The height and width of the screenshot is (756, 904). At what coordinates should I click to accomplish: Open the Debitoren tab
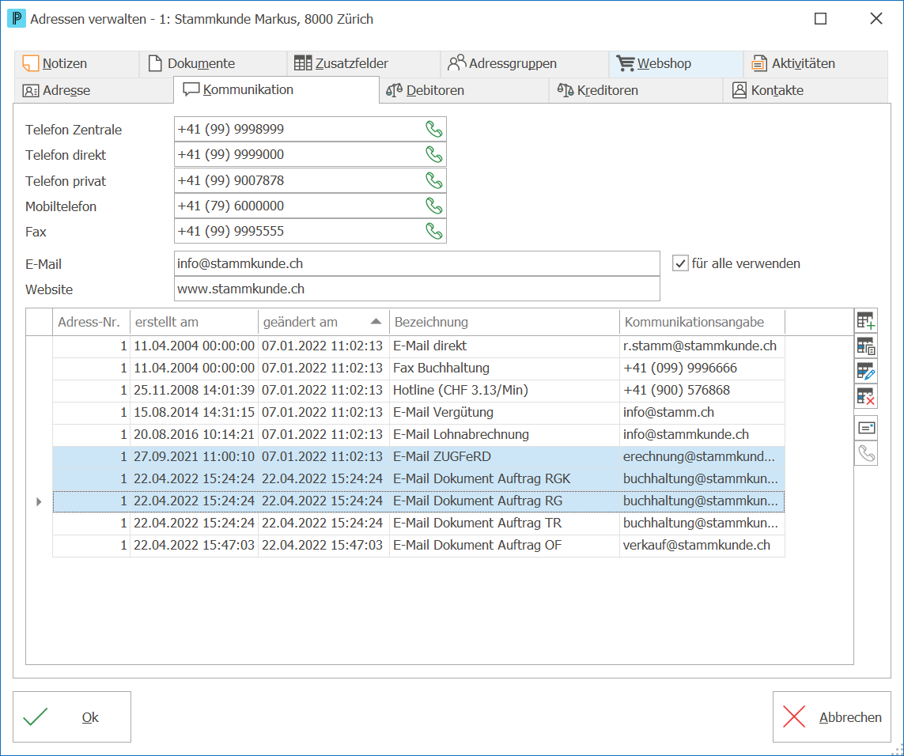[464, 90]
